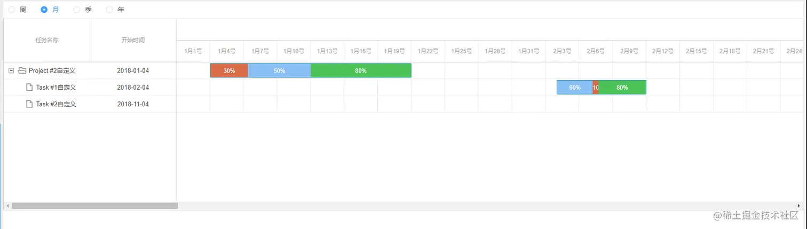807x229 pixels.
Task: Select the 月 radio button
Action: 44,10
